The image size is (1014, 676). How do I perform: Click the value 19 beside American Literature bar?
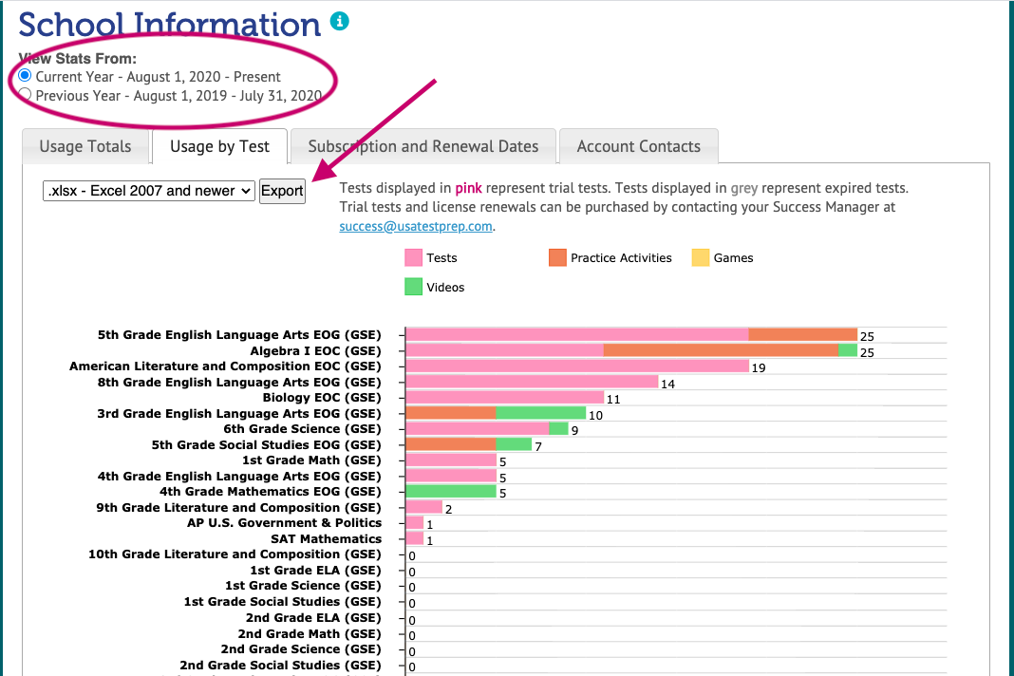tap(759, 368)
